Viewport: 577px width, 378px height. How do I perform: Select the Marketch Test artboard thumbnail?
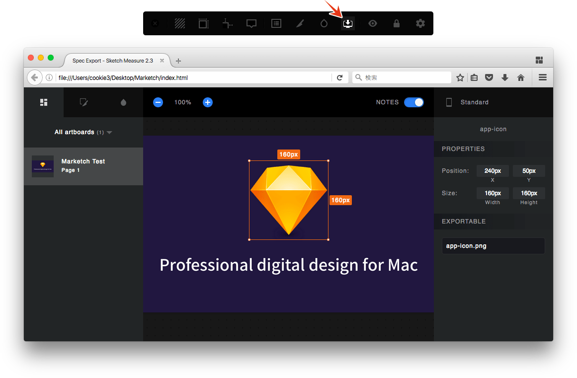(x=43, y=166)
